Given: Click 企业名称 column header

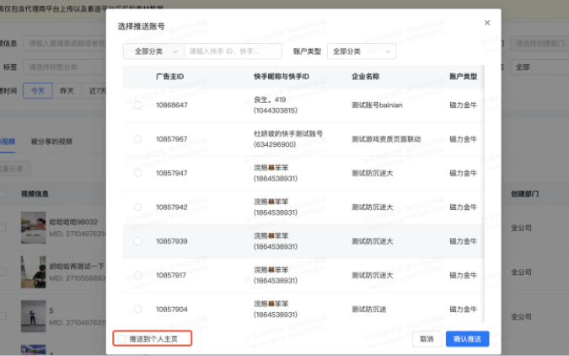Looking at the screenshot, I should 365,77.
